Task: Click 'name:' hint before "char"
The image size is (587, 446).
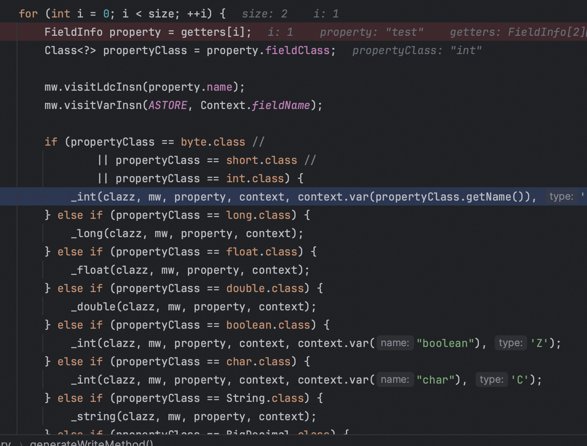Action: pos(395,379)
